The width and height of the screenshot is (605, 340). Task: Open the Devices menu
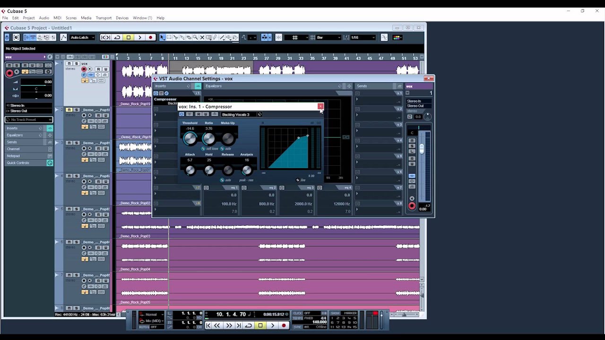click(122, 18)
